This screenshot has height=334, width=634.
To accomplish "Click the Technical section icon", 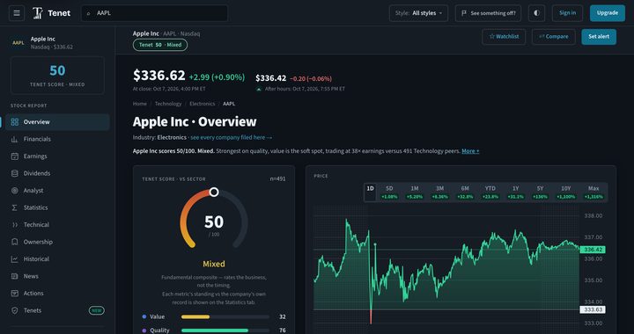I will coord(15,225).
